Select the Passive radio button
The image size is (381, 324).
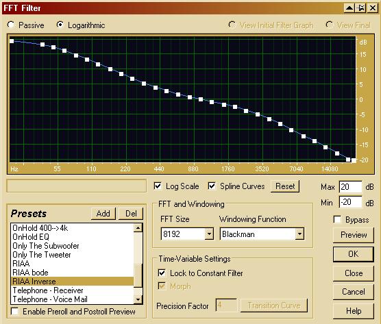click(11, 25)
